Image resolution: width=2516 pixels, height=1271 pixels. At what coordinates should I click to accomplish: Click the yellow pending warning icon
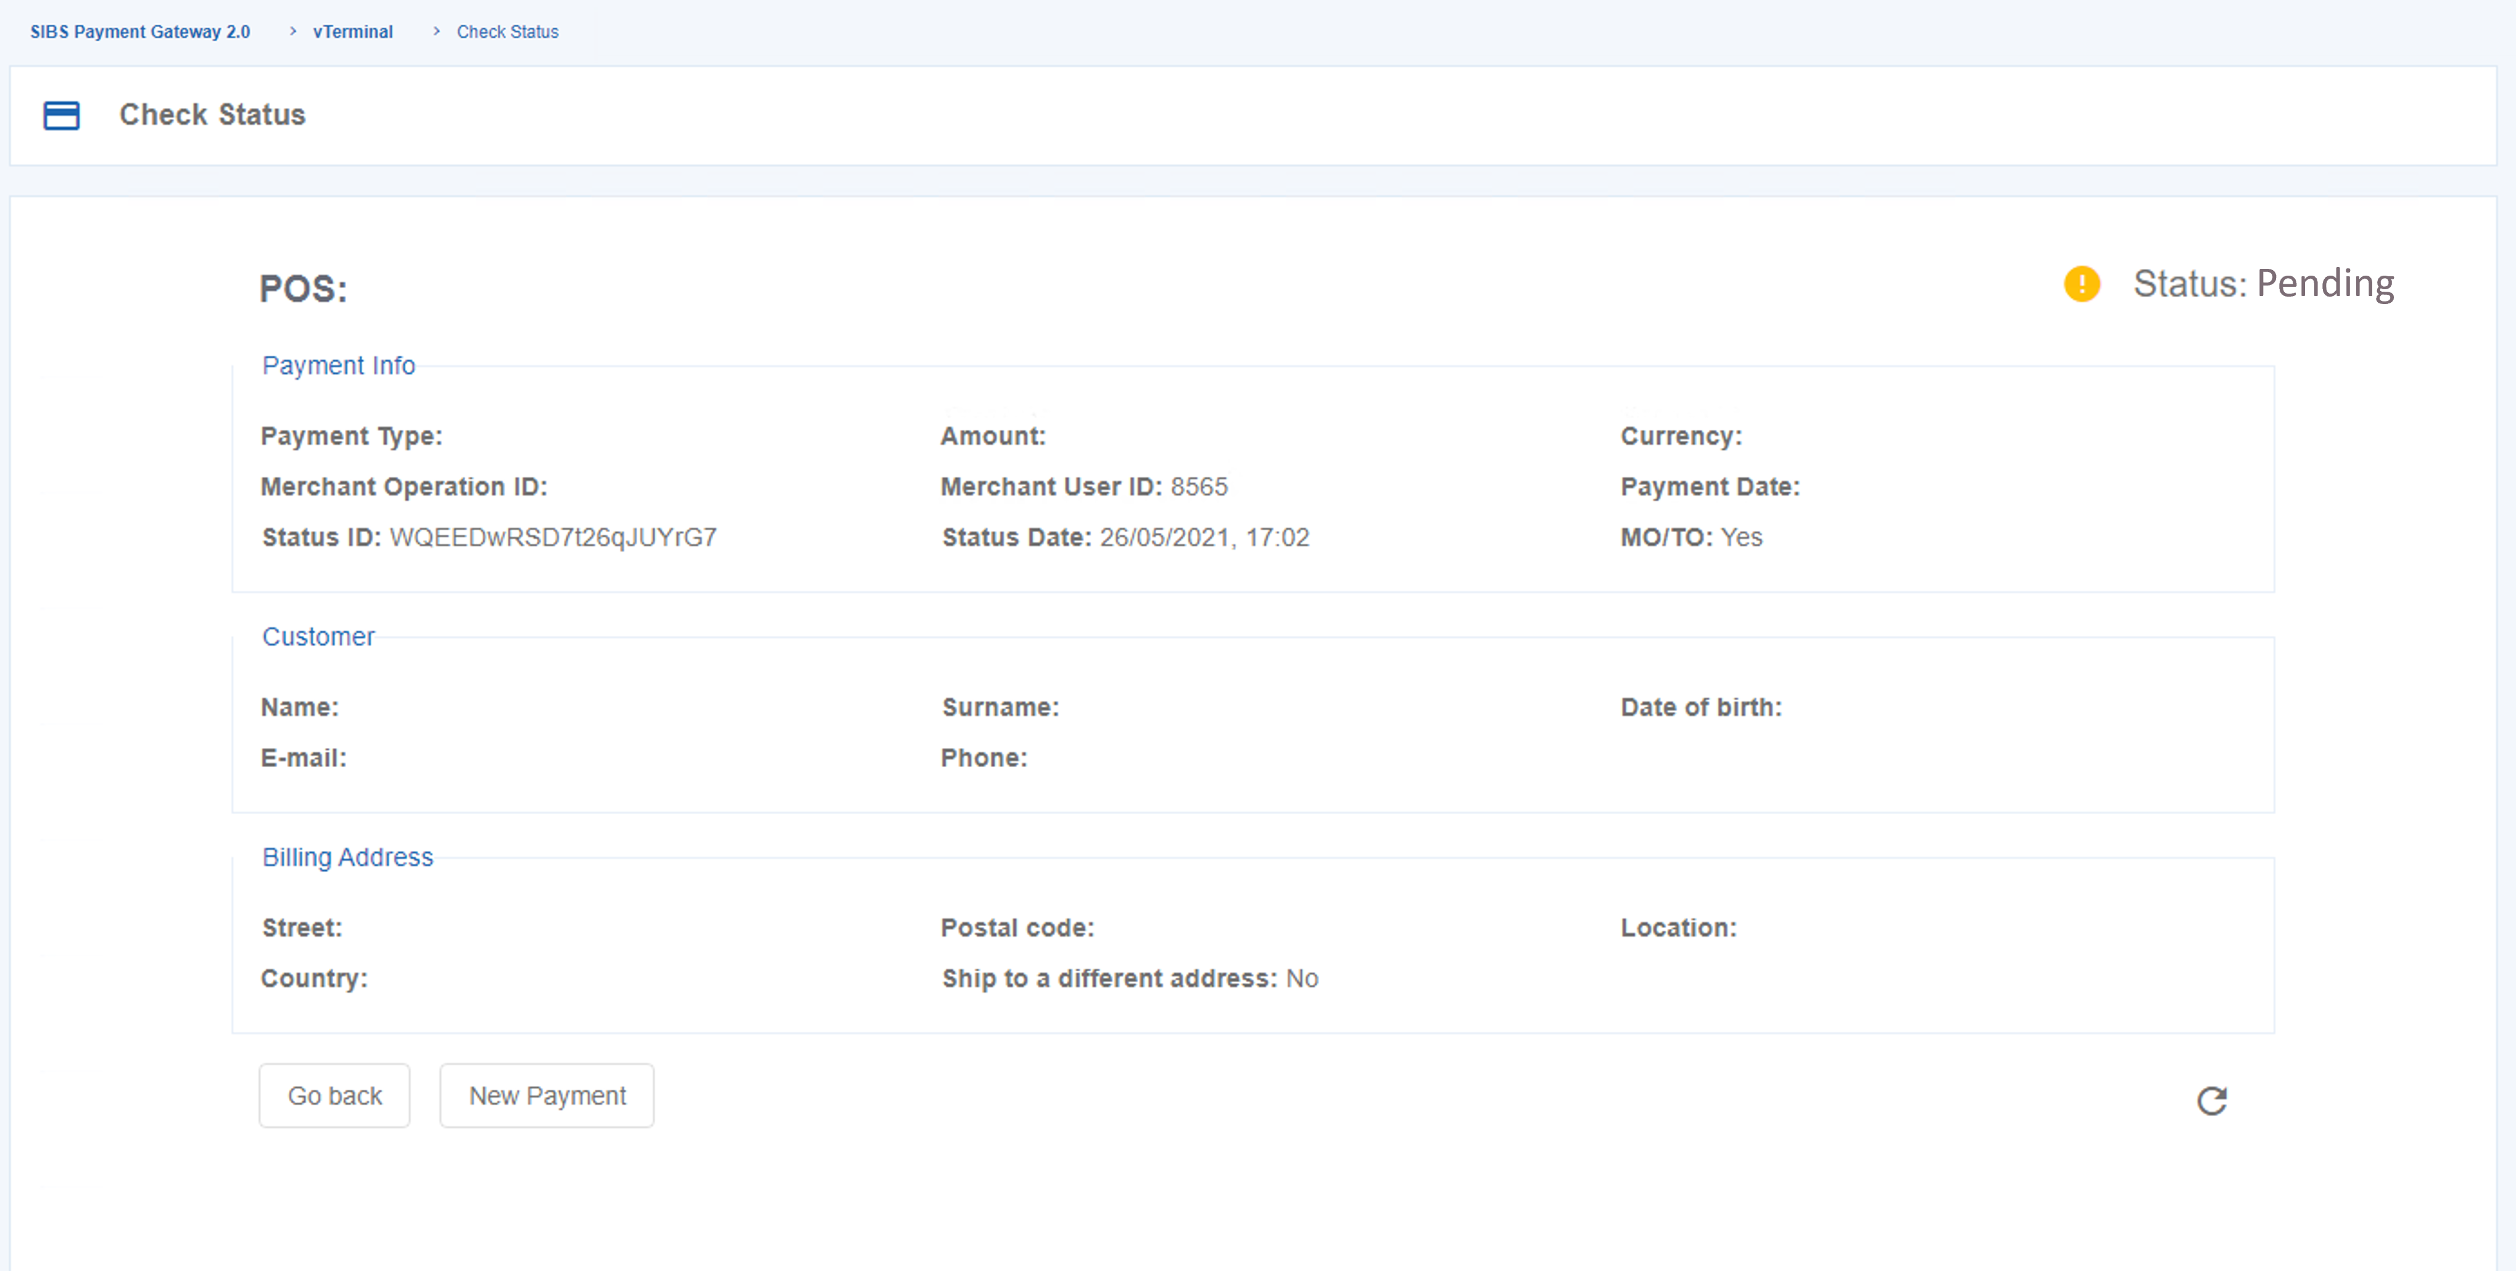(2082, 284)
